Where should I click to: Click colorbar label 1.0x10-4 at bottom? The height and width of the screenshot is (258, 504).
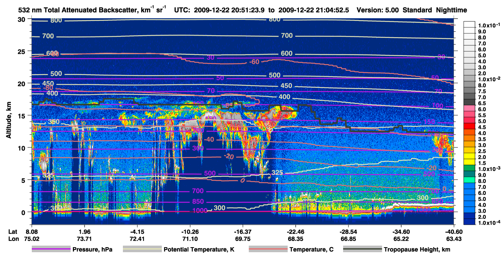click(x=489, y=223)
